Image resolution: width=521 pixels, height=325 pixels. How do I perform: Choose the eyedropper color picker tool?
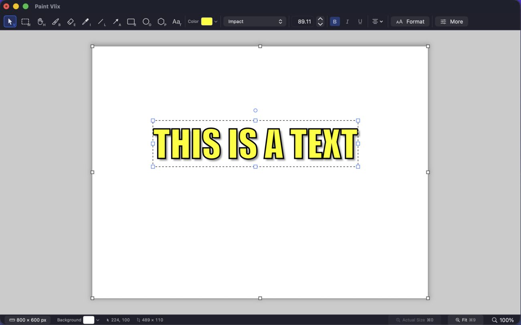(86, 22)
